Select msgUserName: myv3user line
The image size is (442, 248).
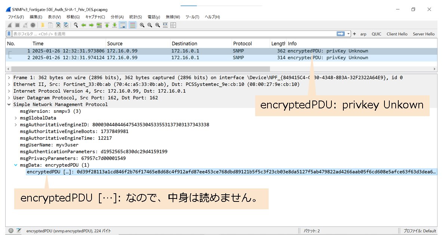(x=49, y=145)
